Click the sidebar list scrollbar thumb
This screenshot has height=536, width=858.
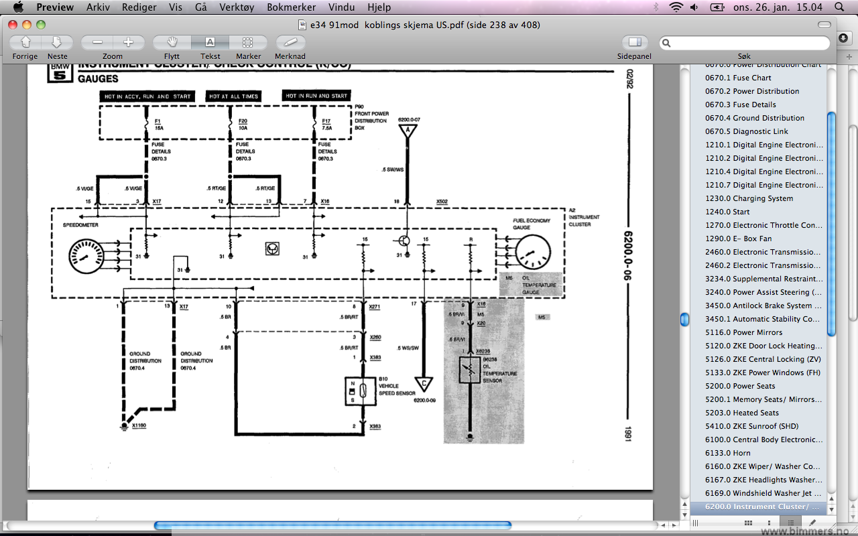click(x=831, y=223)
